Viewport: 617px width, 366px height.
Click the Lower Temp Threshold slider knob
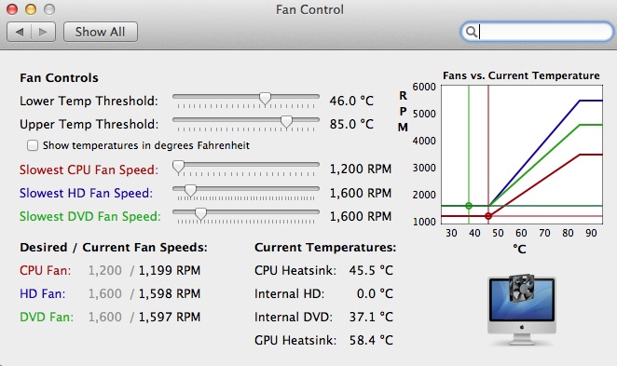pos(266,99)
